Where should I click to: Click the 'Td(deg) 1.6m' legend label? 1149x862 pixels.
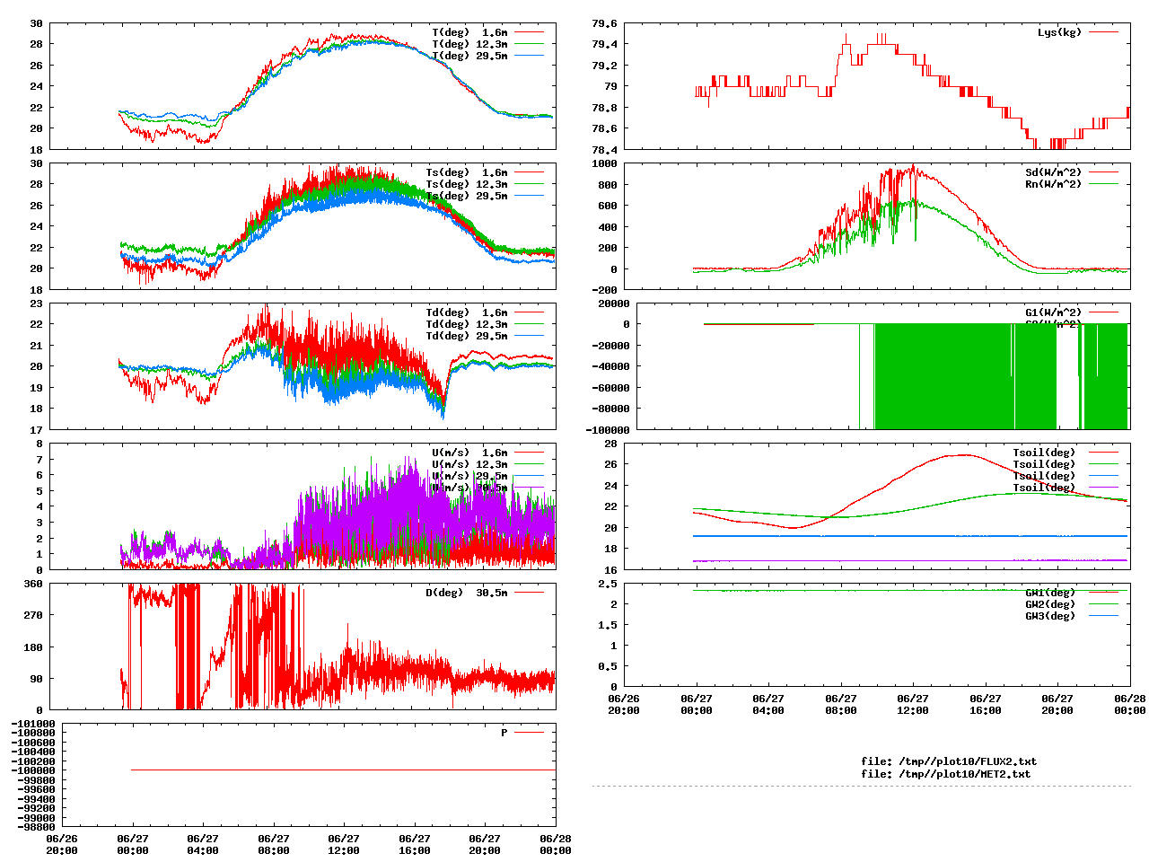466,312
